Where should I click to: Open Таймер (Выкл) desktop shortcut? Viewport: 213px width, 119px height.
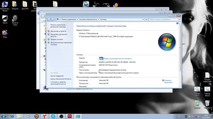tap(207, 92)
